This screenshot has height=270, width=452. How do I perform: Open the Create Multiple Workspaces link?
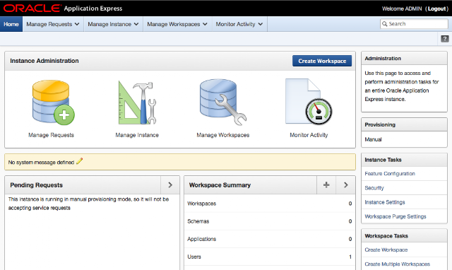[x=397, y=264]
